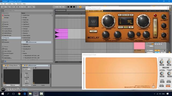The image size is (172, 96).
Task: Stop playback with the Stop button
Action: pyautogui.click(x=71, y=7)
